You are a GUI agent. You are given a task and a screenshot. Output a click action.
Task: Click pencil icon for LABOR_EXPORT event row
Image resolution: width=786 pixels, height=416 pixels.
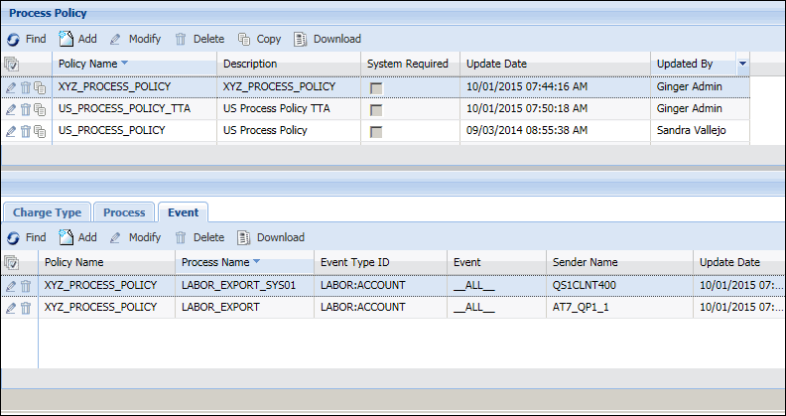(11, 308)
